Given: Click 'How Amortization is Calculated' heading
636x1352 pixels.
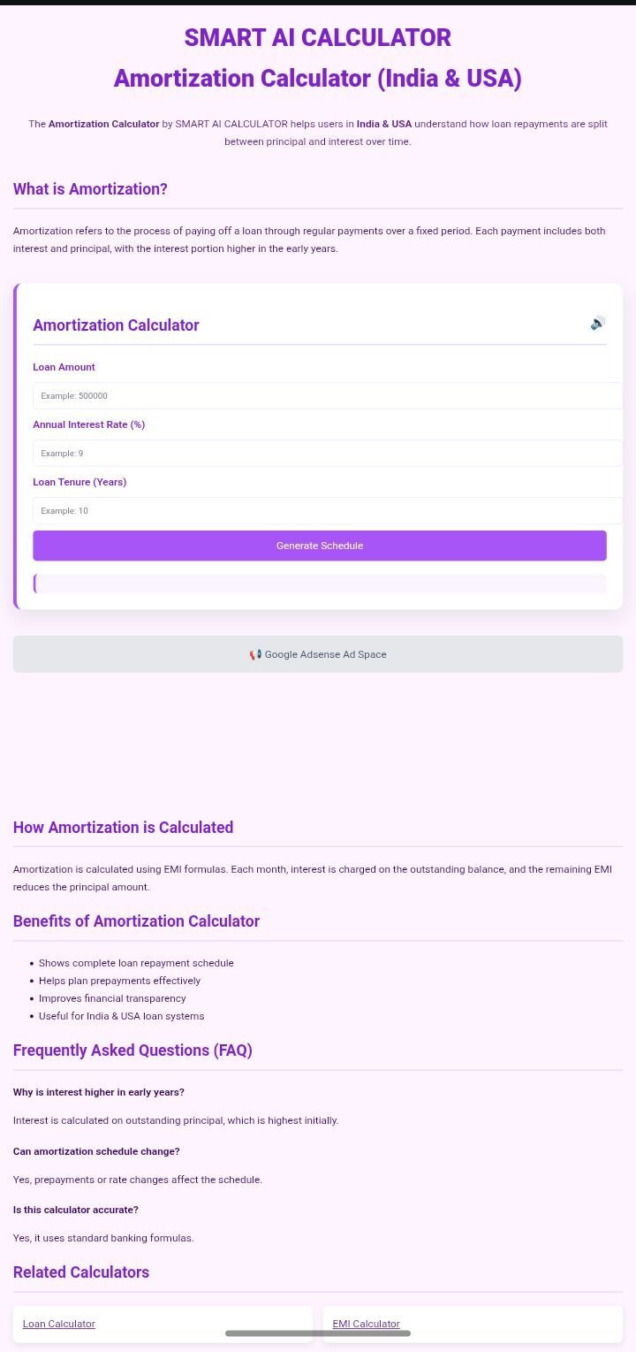Looking at the screenshot, I should pyautogui.click(x=123, y=828).
